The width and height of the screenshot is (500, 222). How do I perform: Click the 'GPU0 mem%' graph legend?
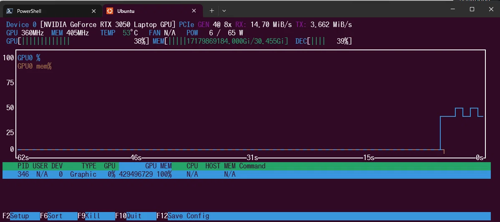pyautogui.click(x=35, y=66)
